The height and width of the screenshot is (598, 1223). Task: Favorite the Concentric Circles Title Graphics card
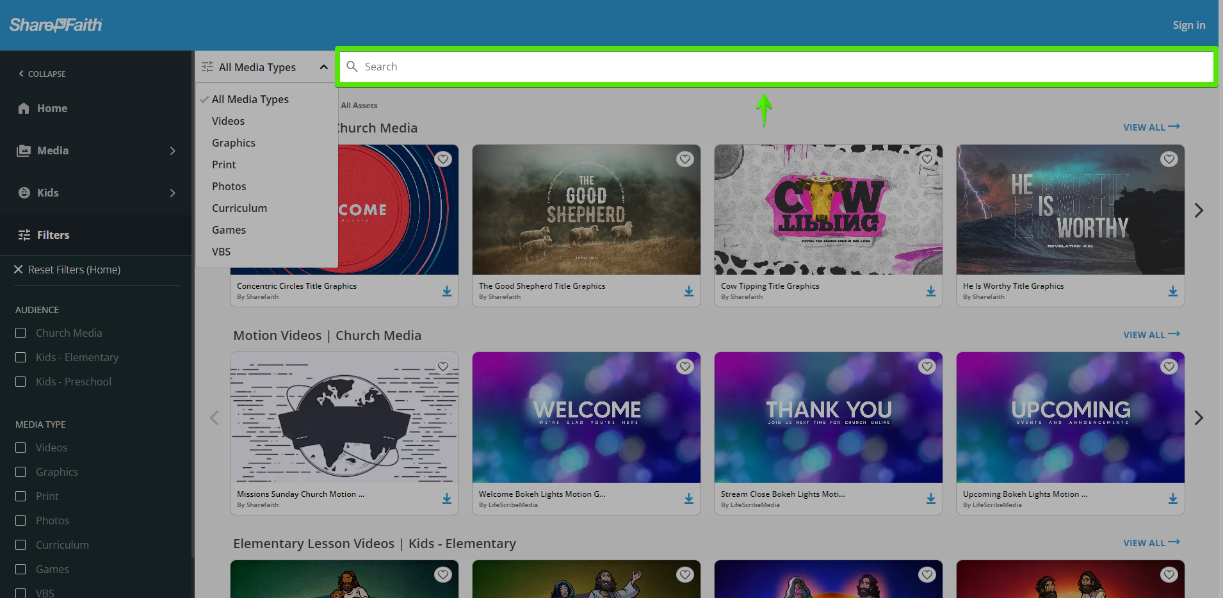(443, 159)
